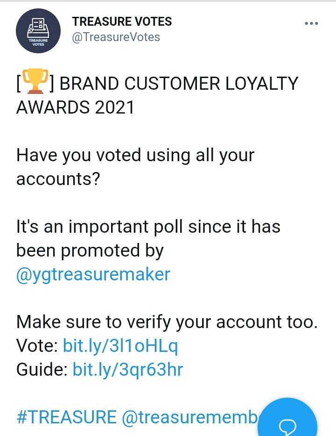Click the @TreasureVotes handle

pyautogui.click(x=116, y=37)
